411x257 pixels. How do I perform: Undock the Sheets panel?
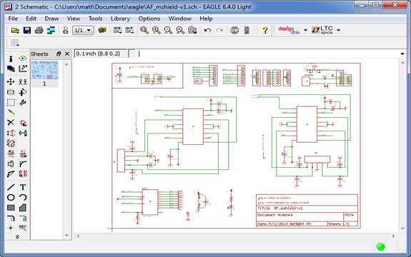point(59,54)
